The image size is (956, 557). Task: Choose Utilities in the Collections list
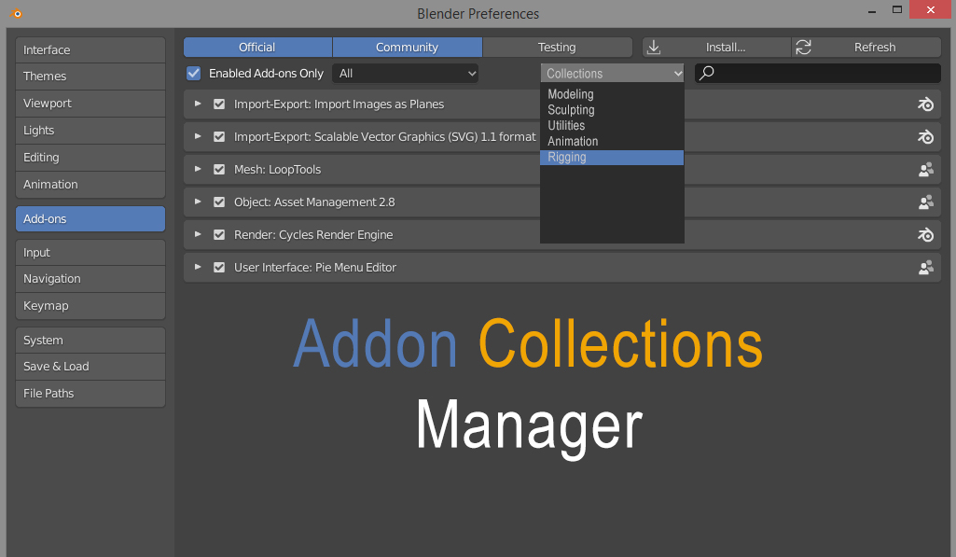point(612,126)
